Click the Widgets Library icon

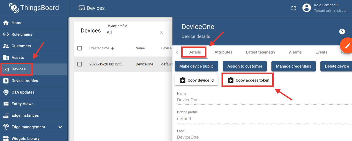(6, 139)
